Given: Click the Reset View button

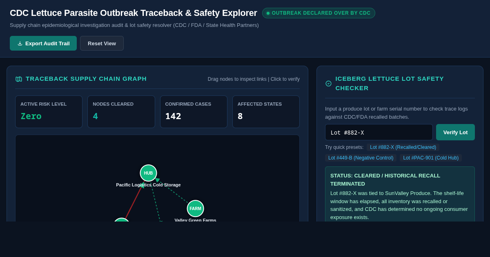Looking at the screenshot, I should pos(102,43).
